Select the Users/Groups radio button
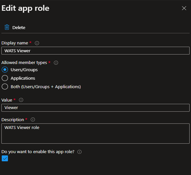The image size is (191, 175). 5,70
